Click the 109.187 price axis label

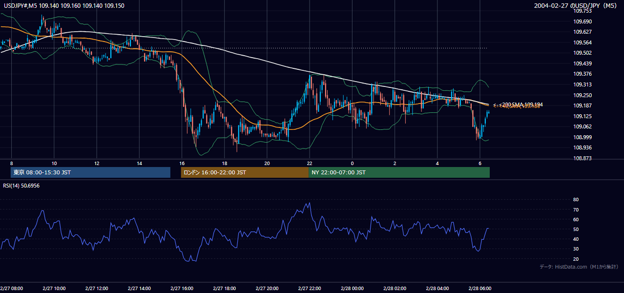coord(582,105)
